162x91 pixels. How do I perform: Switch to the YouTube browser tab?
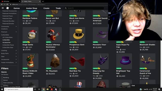(x=10, y=2)
